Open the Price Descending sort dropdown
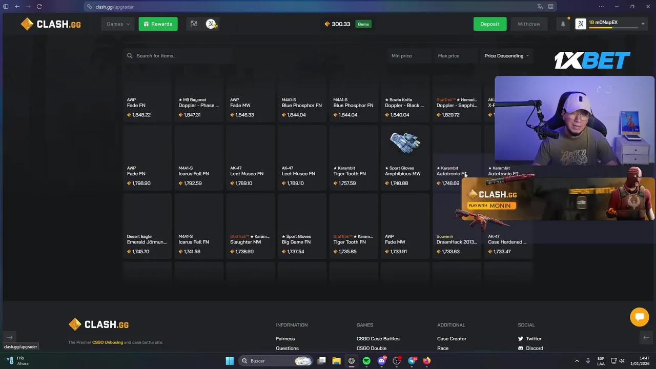 [x=506, y=56]
